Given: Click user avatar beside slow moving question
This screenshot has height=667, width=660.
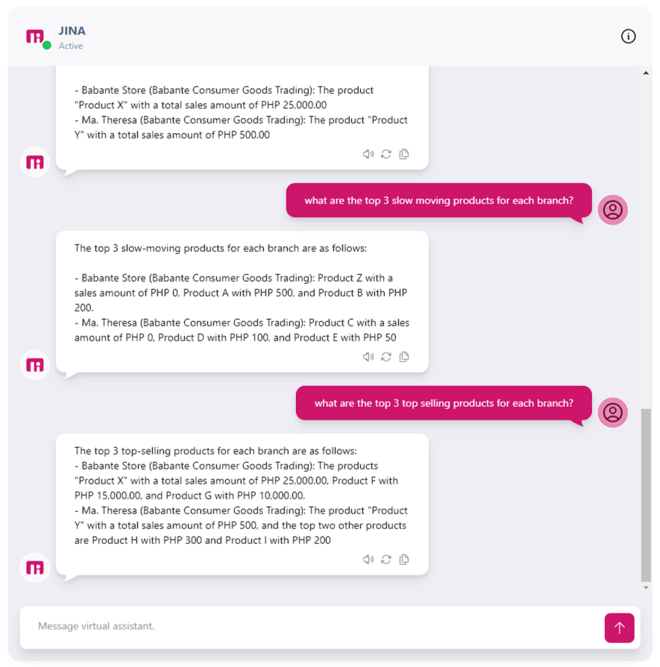Looking at the screenshot, I should [612, 209].
